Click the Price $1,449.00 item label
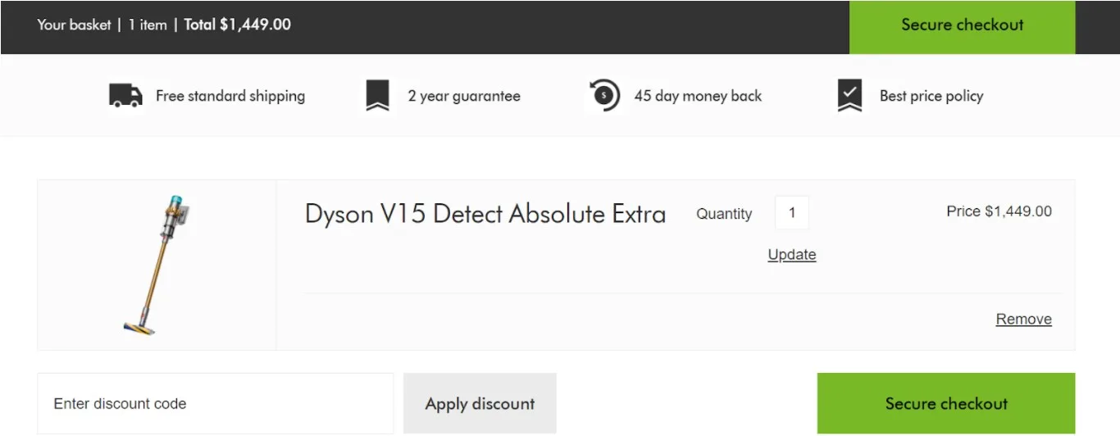The height and width of the screenshot is (436, 1120). tap(999, 211)
